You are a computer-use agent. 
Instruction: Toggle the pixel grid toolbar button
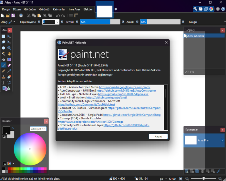pos(71,15)
